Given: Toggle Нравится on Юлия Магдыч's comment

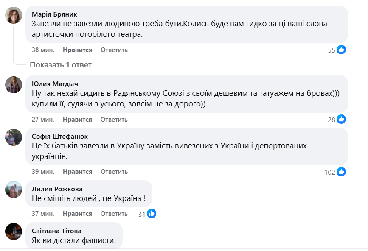Looking at the screenshot, I should pyautogui.click(x=77, y=120).
